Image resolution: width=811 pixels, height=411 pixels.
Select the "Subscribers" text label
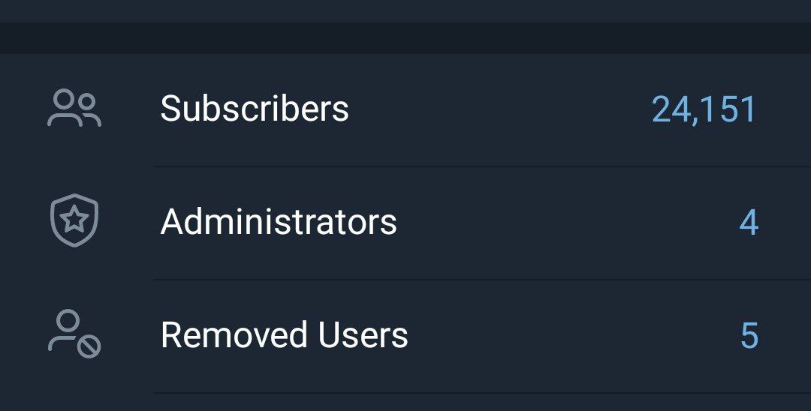point(255,109)
